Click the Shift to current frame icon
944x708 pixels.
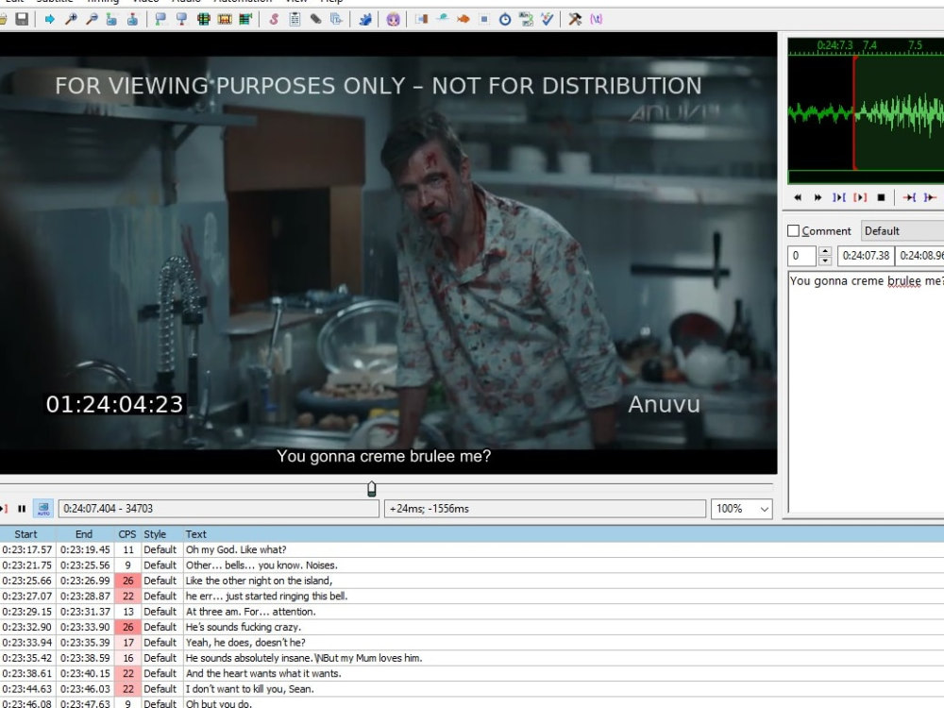245,19
